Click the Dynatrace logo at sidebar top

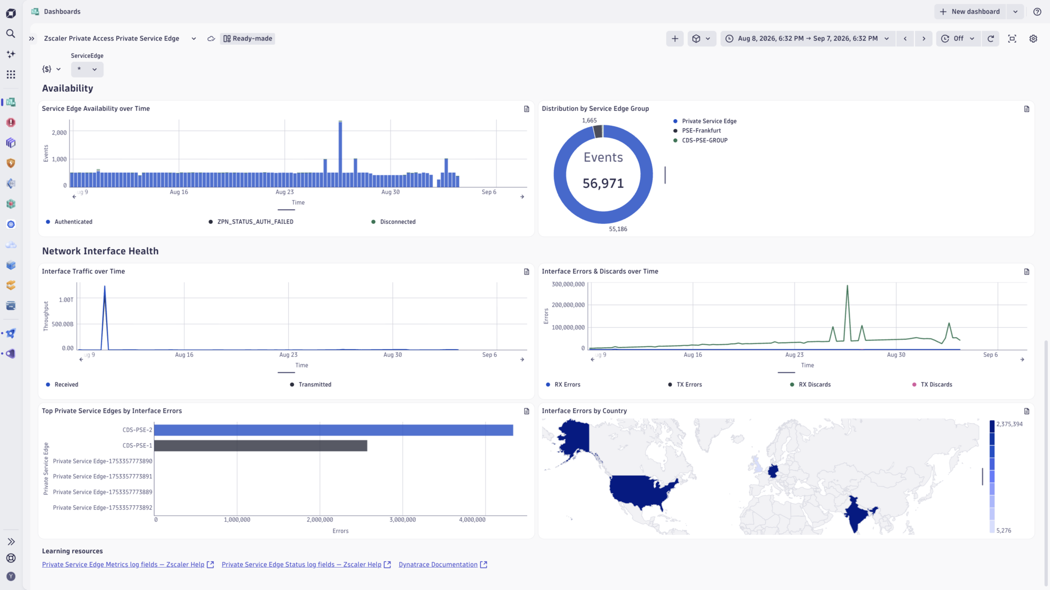[x=10, y=13]
